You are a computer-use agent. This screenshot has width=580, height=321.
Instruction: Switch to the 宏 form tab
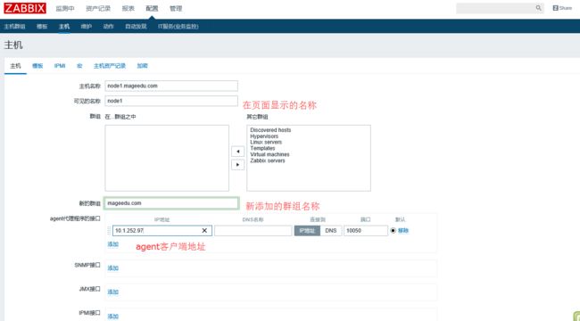tap(79, 66)
